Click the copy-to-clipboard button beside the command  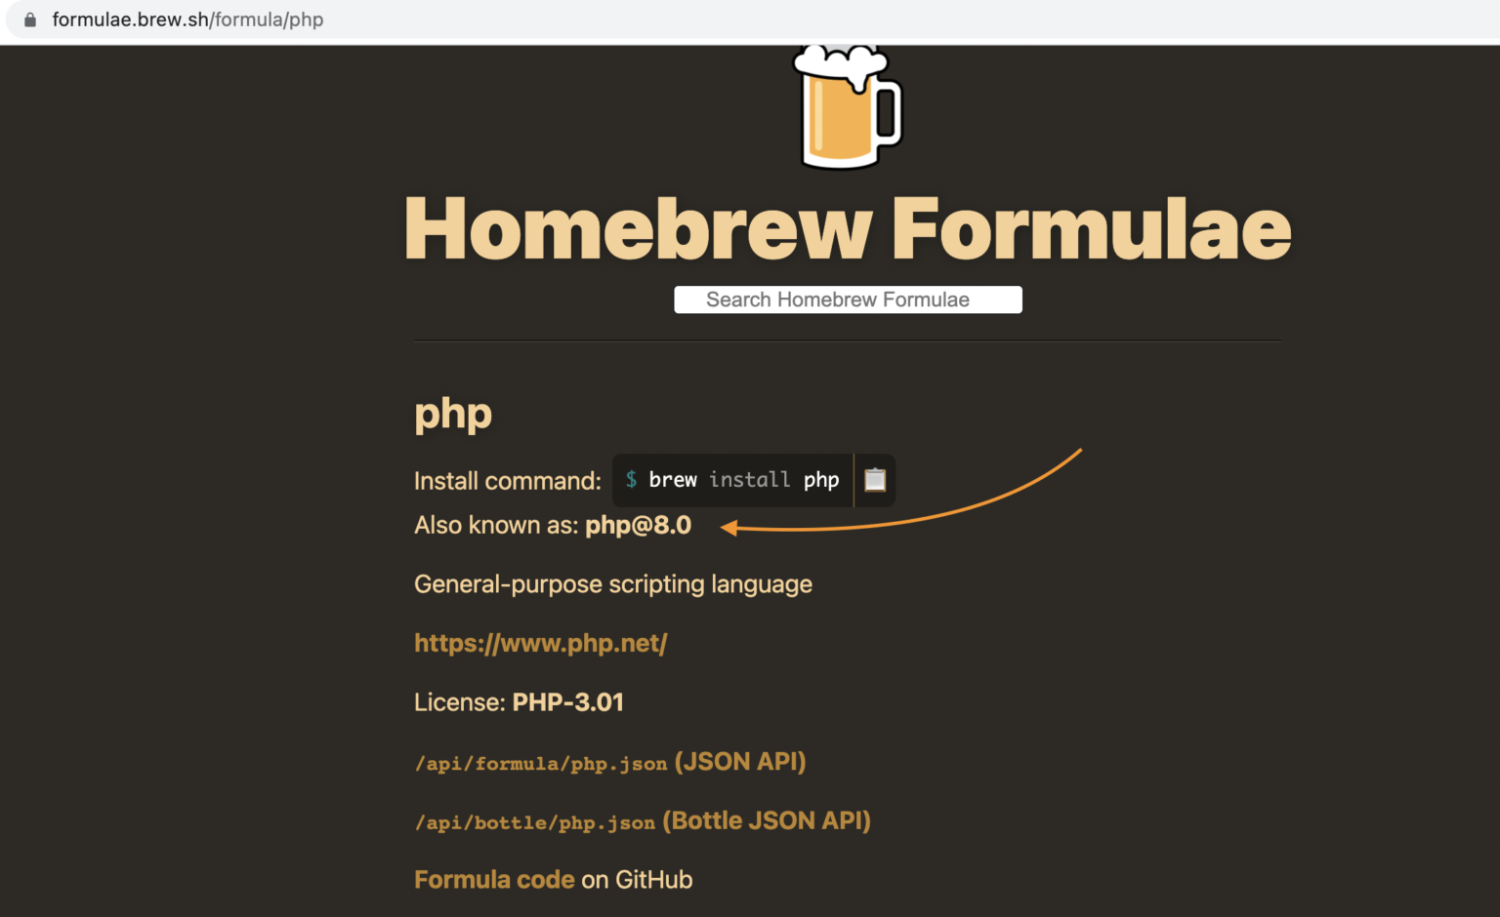click(874, 480)
